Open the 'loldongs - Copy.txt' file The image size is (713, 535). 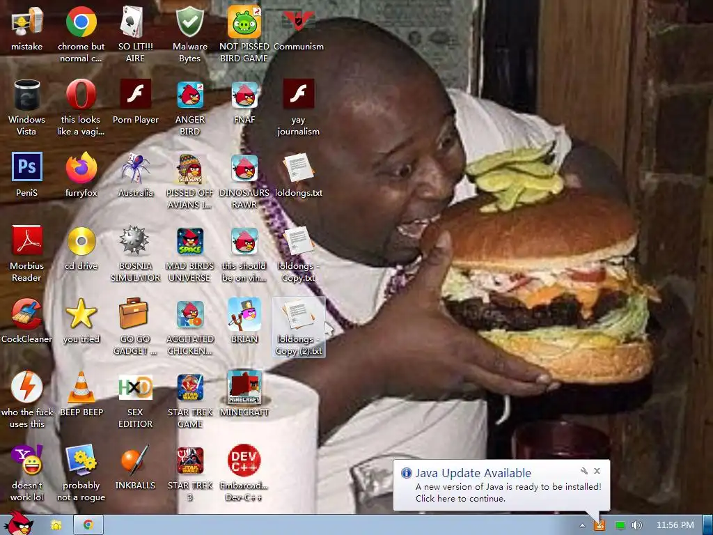point(298,240)
